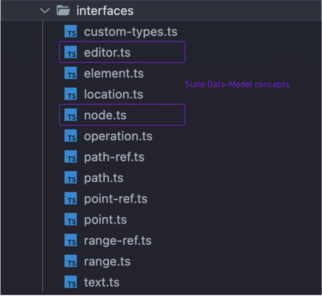Image resolution: width=322 pixels, height=296 pixels.
Task: Collapse the interfaces folder chevron
Action: point(45,11)
